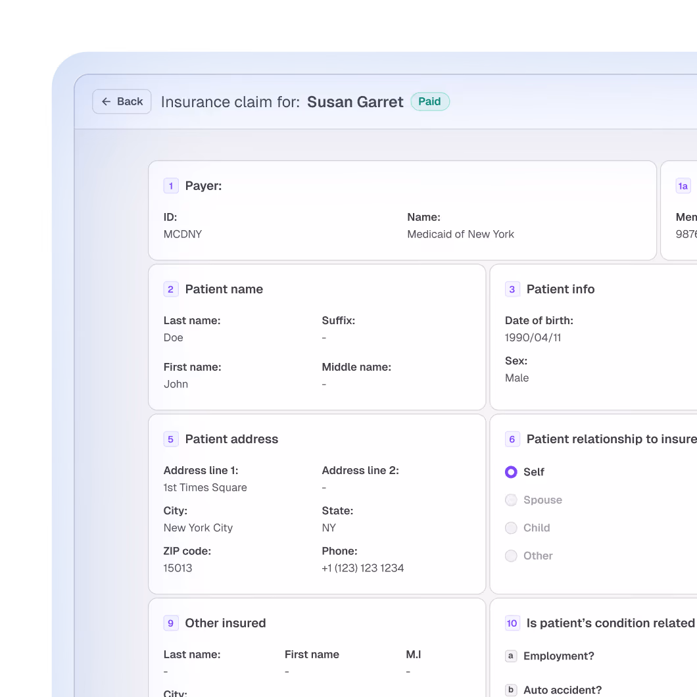Click address value 1st Times Square
The height and width of the screenshot is (697, 697).
[x=205, y=488]
